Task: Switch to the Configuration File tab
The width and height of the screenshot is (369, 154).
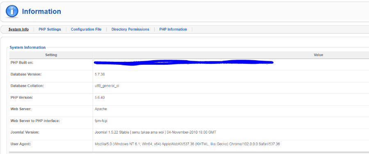Action: tap(86, 29)
